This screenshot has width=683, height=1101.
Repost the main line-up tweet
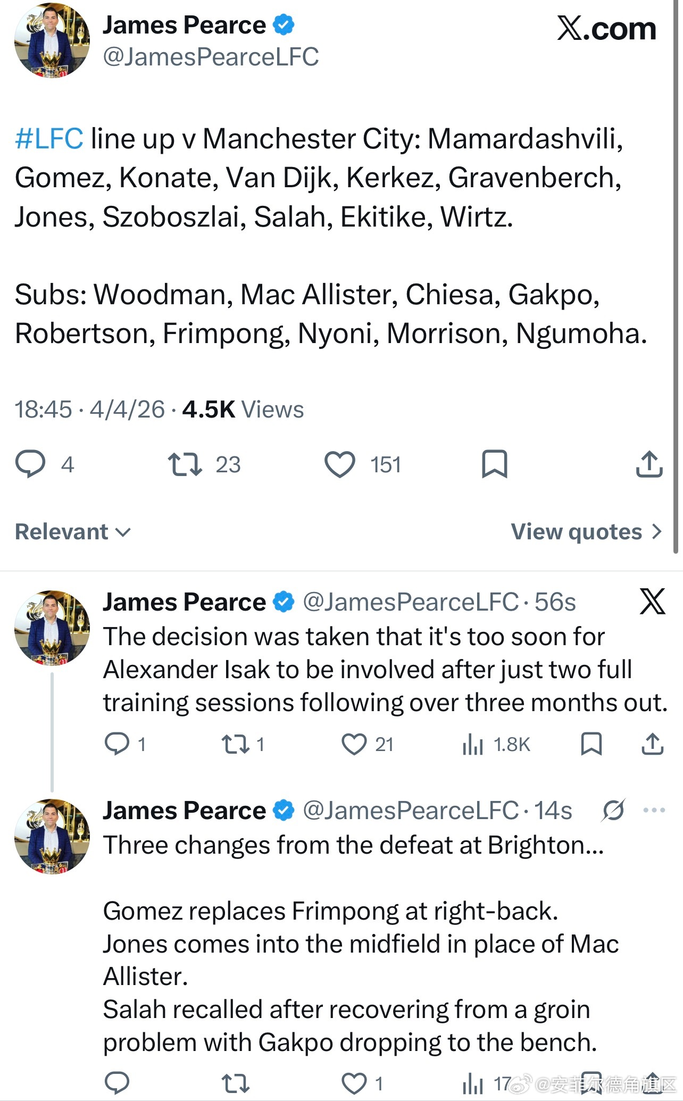185,464
